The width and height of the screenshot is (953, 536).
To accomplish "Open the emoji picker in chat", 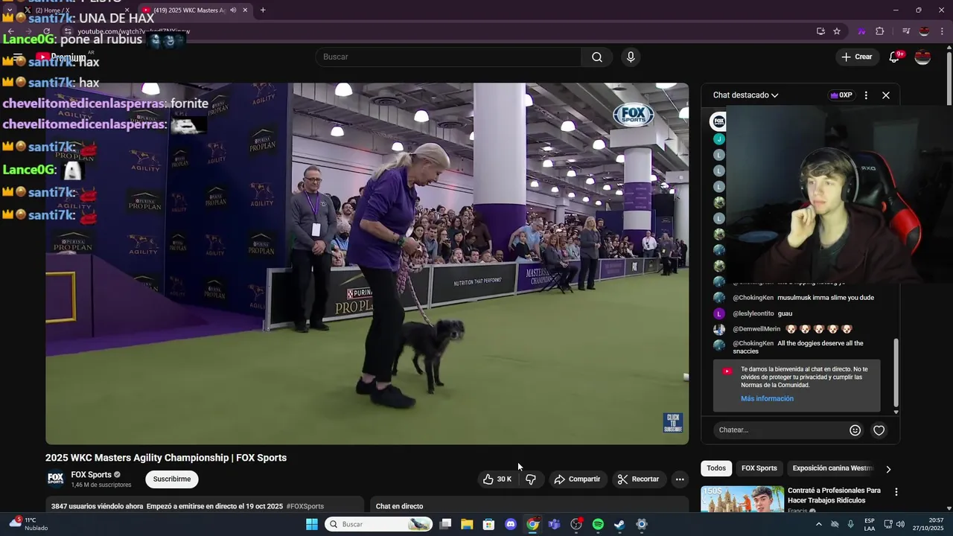I will [855, 430].
